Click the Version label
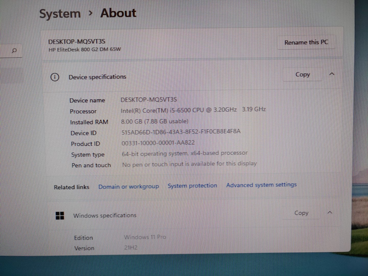This screenshot has height=276, width=368. coord(84,248)
